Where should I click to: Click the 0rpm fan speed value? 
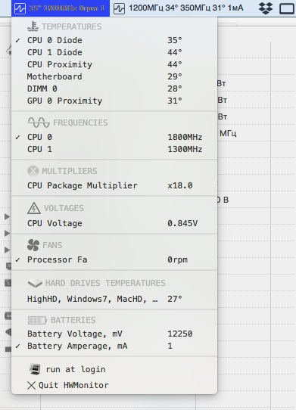tap(178, 259)
